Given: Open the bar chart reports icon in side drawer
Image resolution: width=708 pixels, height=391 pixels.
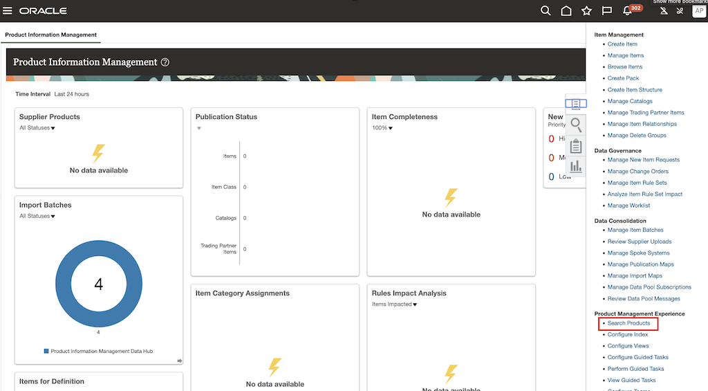Looking at the screenshot, I should (576, 167).
